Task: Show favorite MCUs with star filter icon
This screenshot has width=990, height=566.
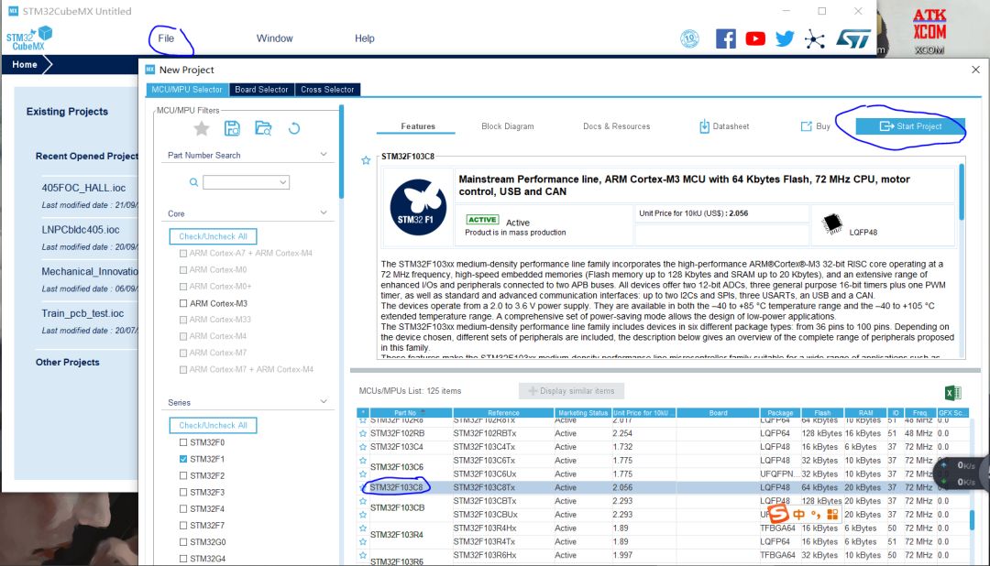Action: point(202,129)
